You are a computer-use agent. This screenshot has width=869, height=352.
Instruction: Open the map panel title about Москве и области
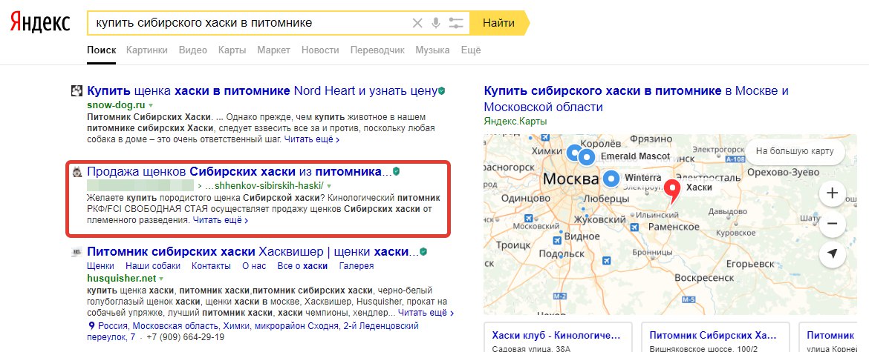pos(637,99)
